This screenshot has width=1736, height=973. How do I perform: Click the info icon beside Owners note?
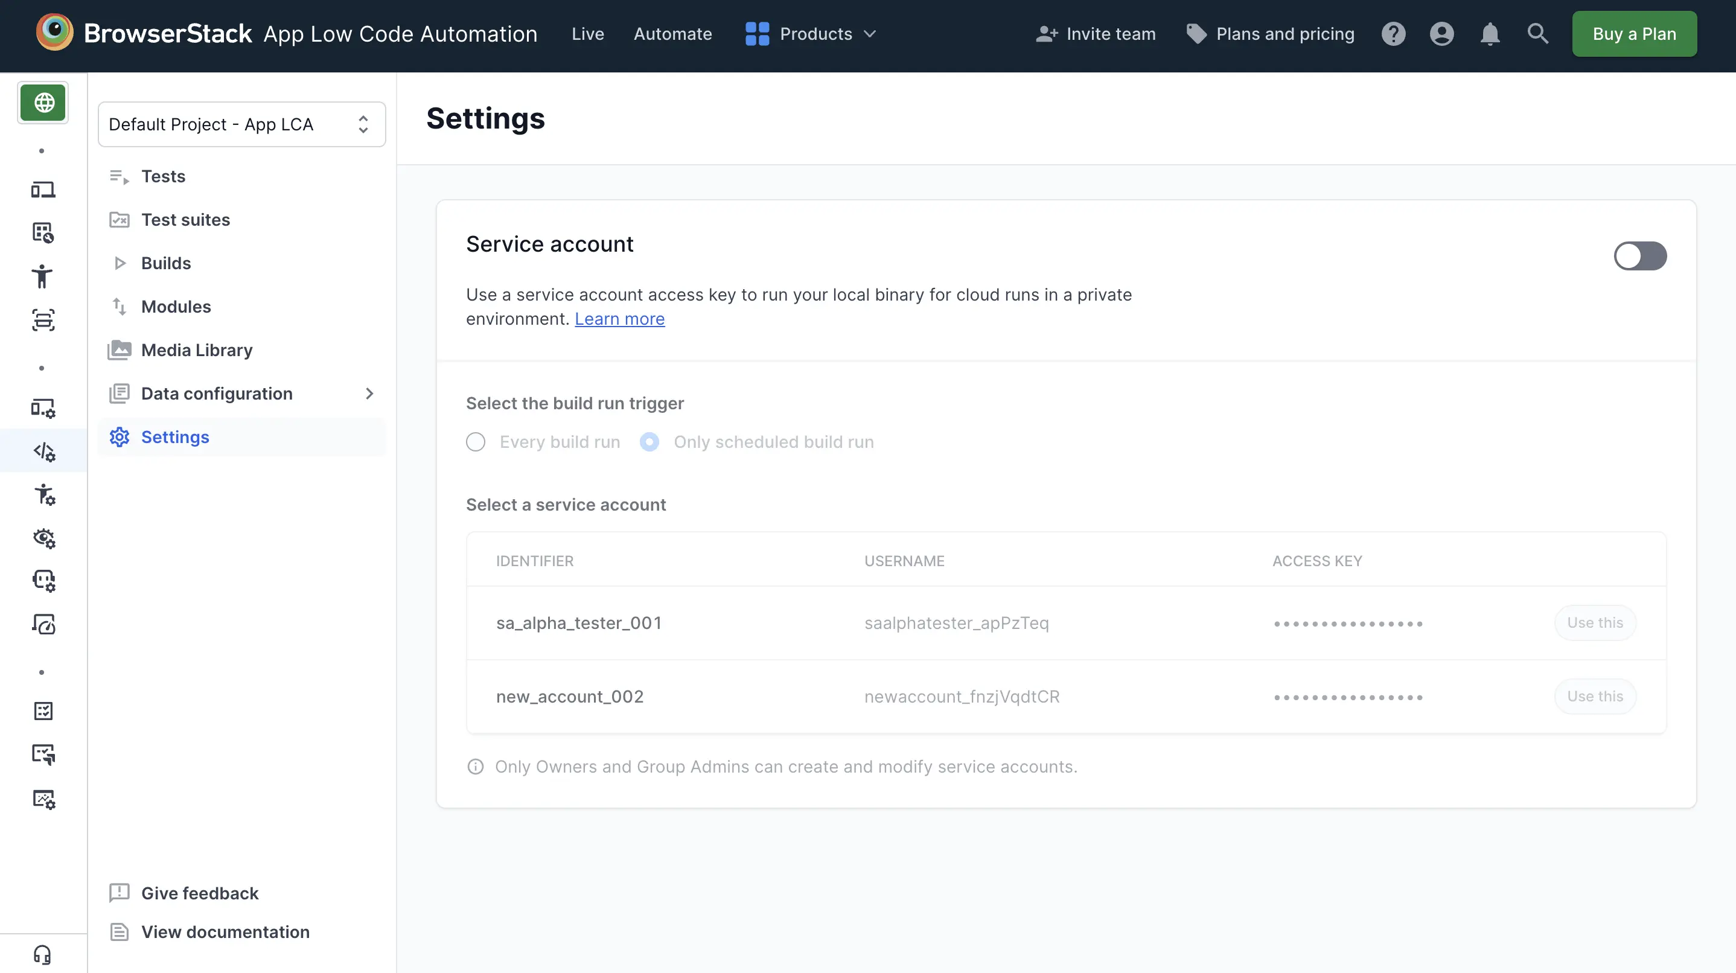tap(475, 767)
